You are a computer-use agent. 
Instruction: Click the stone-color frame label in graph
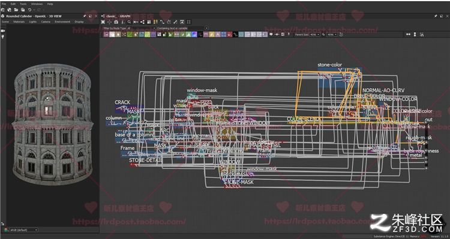point(329,65)
